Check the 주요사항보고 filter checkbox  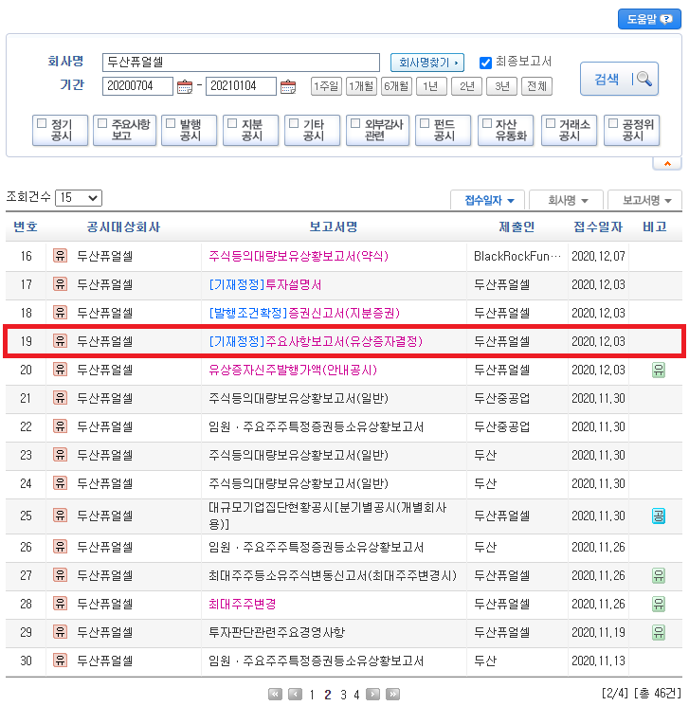[102, 123]
